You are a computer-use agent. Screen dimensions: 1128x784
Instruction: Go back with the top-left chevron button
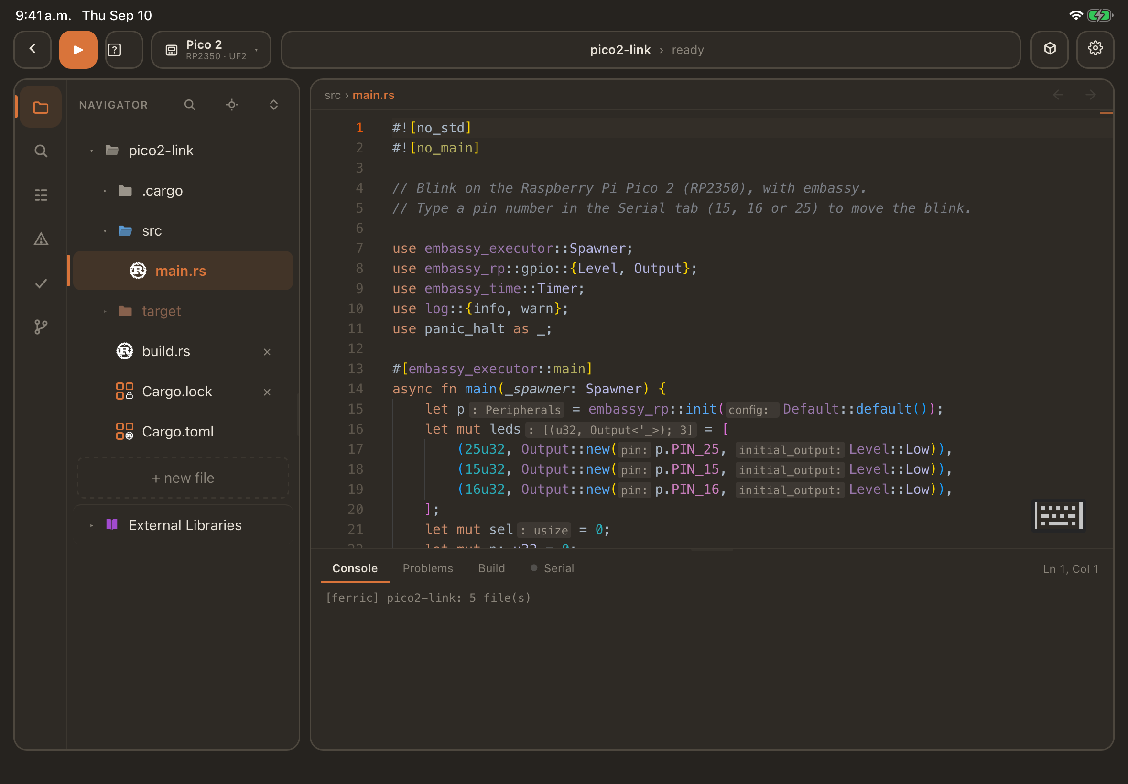pos(33,50)
